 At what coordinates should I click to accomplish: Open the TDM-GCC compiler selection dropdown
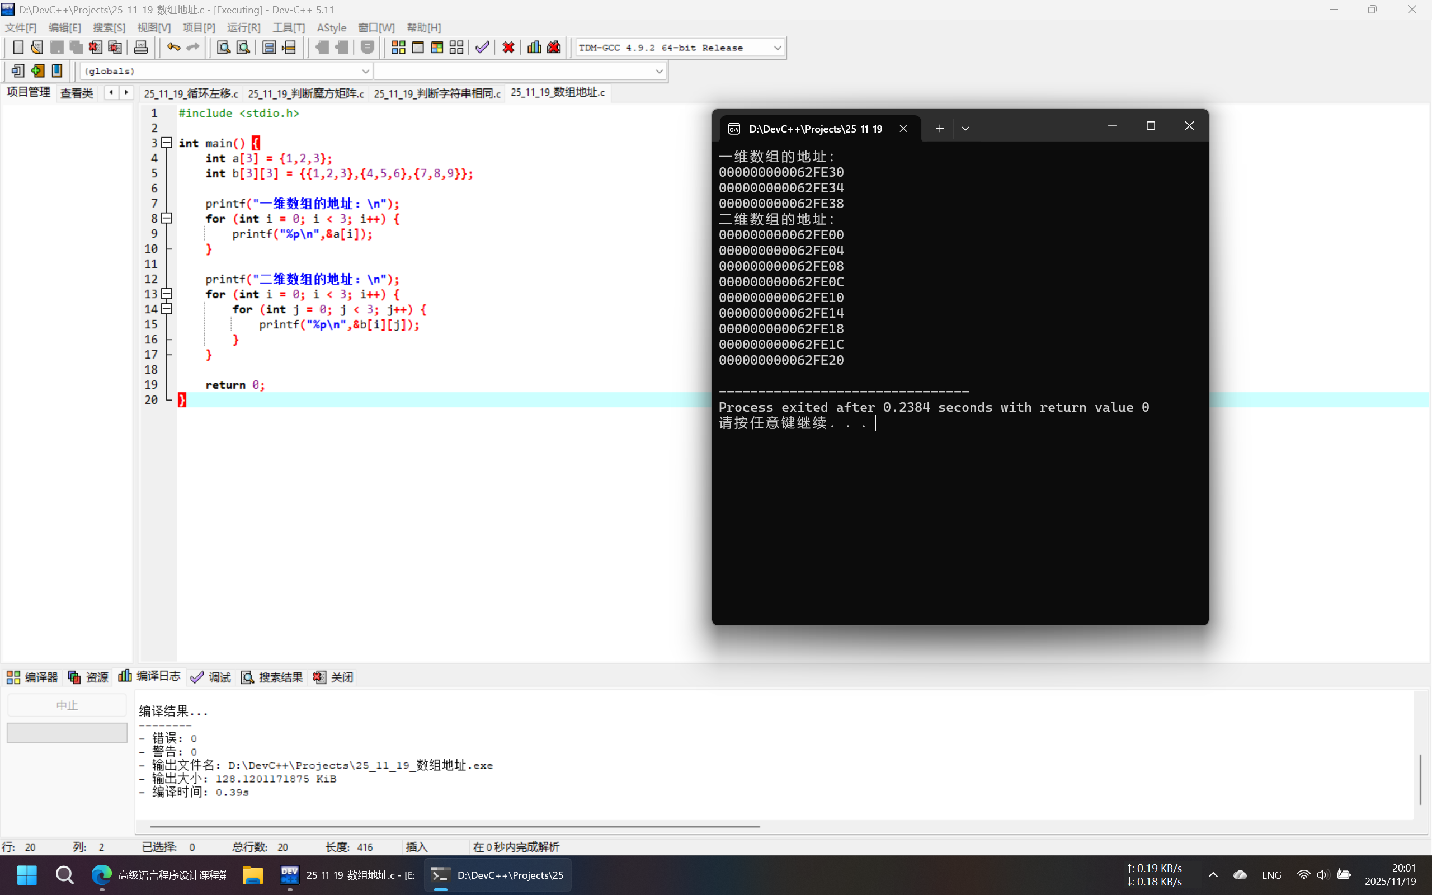[x=777, y=48]
